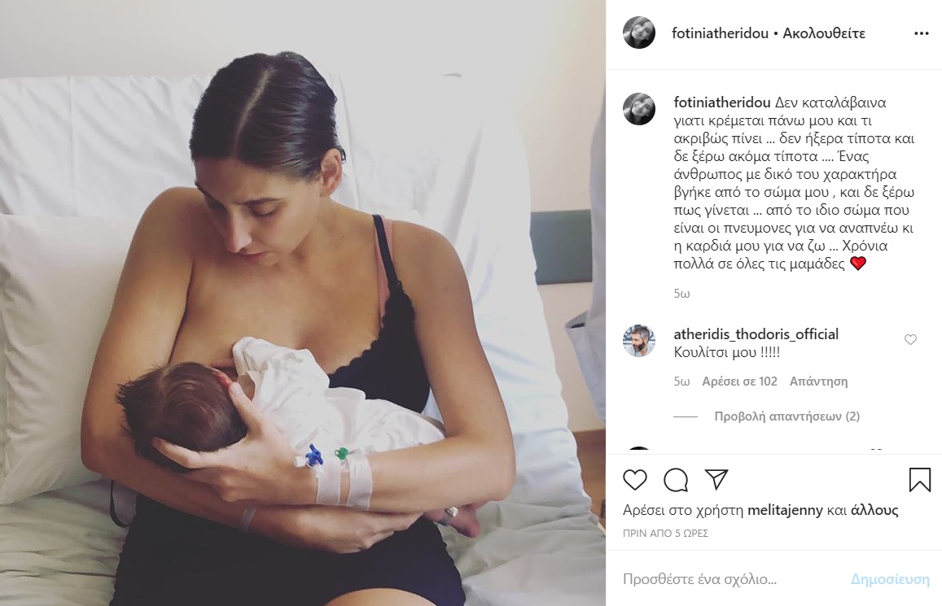The width and height of the screenshot is (942, 606).
Task: Open melitajenny profile from likes
Action: (x=785, y=511)
